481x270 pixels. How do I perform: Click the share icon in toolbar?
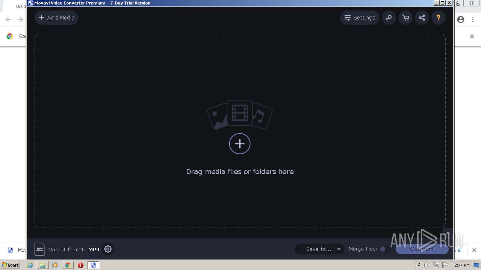click(x=422, y=18)
